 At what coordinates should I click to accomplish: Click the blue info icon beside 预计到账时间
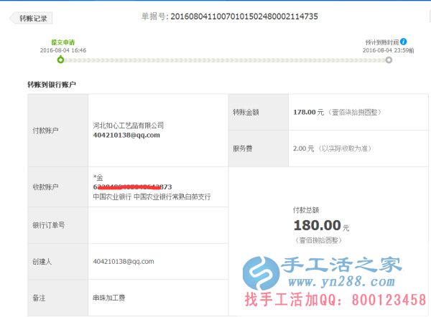click(x=404, y=42)
